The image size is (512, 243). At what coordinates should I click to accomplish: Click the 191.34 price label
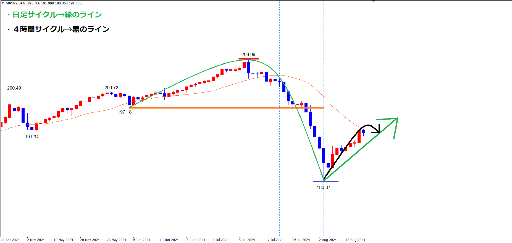[32, 137]
